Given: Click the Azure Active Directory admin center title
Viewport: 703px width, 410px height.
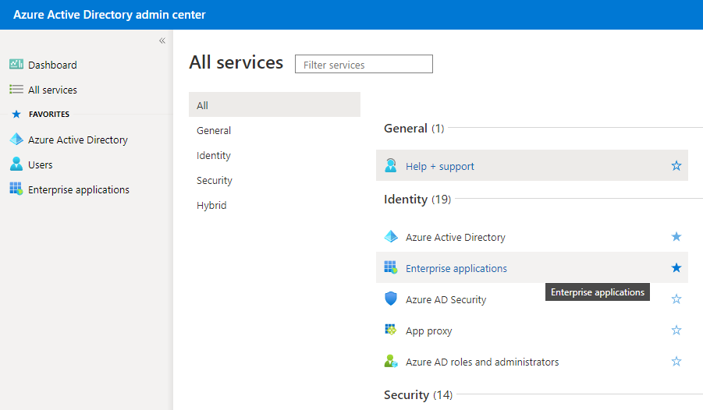Looking at the screenshot, I should (109, 15).
